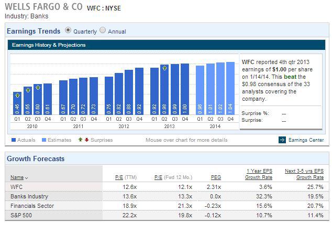Click the red down arrow in Surprises legend
The width and height of the screenshot is (332, 232).
coord(86,140)
